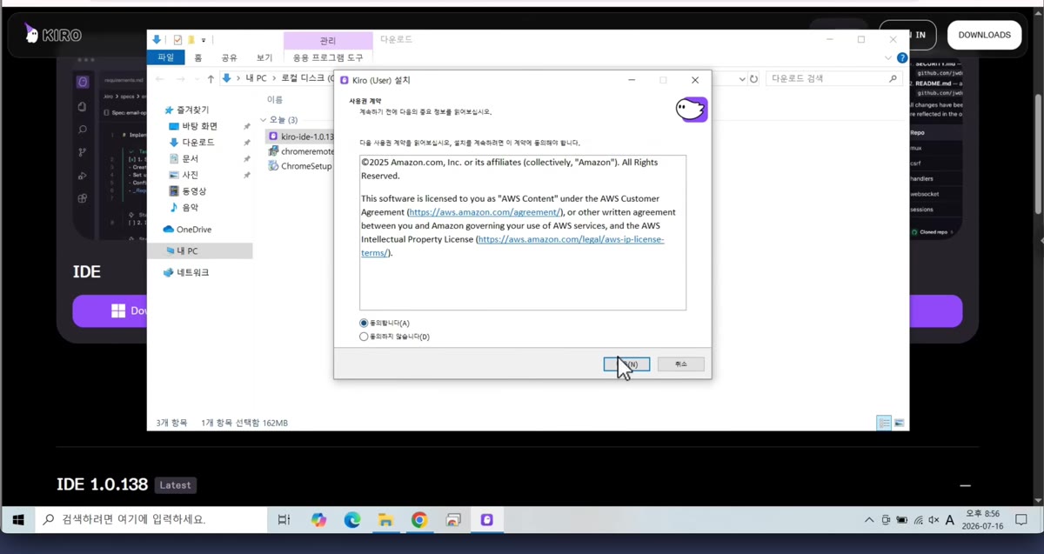Open the Windows Start menu
Viewport: 1044px width, 554px height.
[x=17, y=520]
